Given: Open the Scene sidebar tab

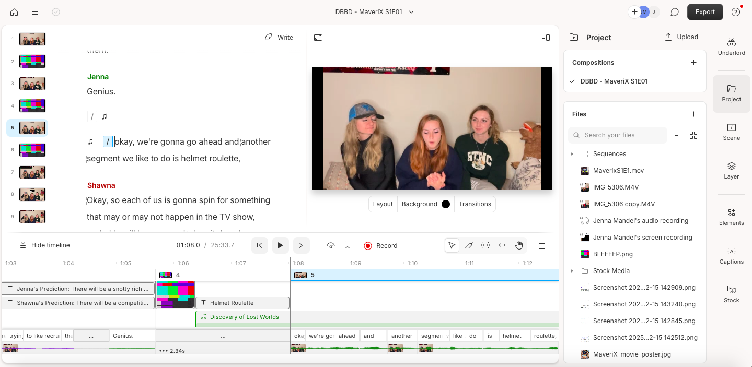Looking at the screenshot, I should pos(731,132).
